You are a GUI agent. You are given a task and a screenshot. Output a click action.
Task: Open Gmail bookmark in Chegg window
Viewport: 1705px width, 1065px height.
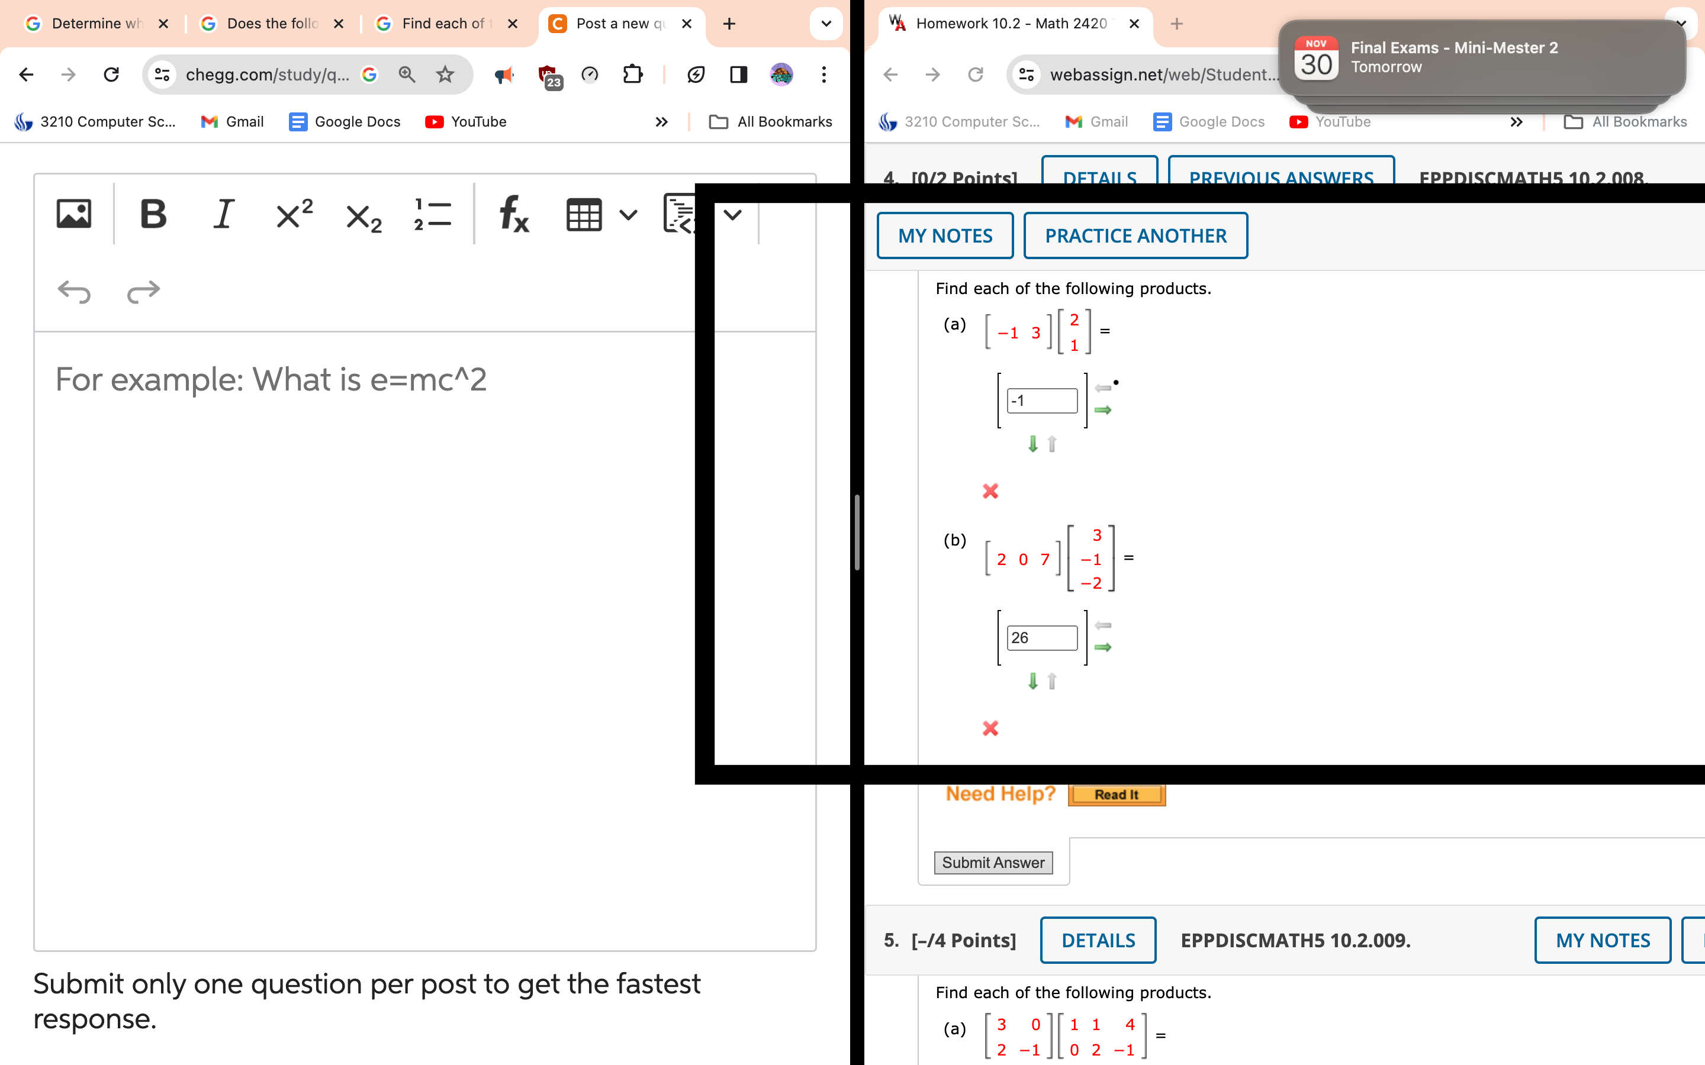coord(232,122)
